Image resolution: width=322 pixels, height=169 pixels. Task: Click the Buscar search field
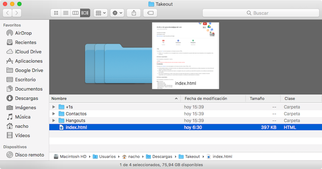pos(261,13)
